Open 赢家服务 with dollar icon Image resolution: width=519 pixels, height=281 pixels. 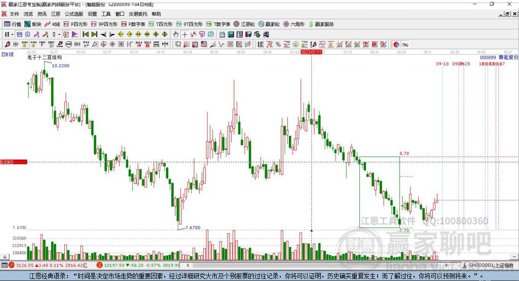click(321, 24)
